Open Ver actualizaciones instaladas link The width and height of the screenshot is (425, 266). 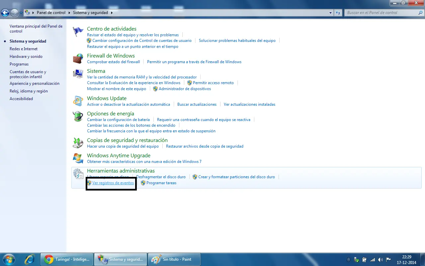pyautogui.click(x=249, y=104)
